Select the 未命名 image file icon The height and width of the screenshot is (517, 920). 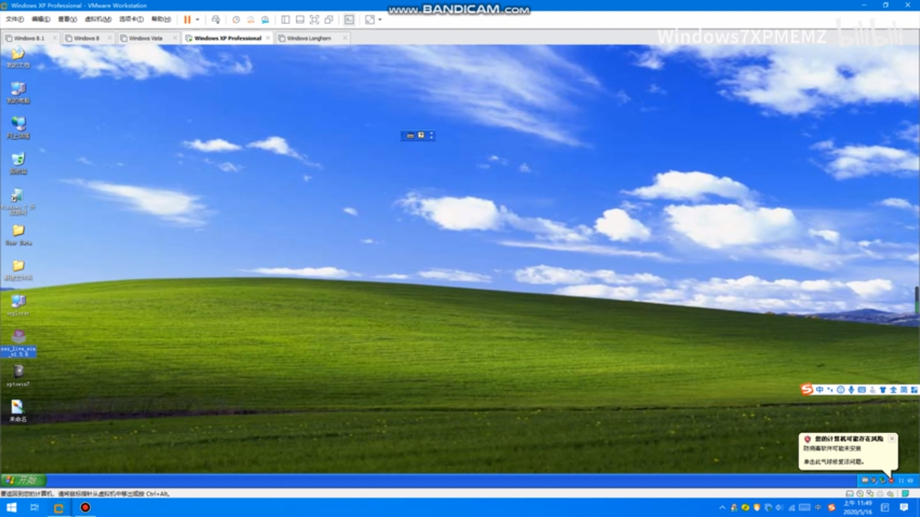point(18,411)
